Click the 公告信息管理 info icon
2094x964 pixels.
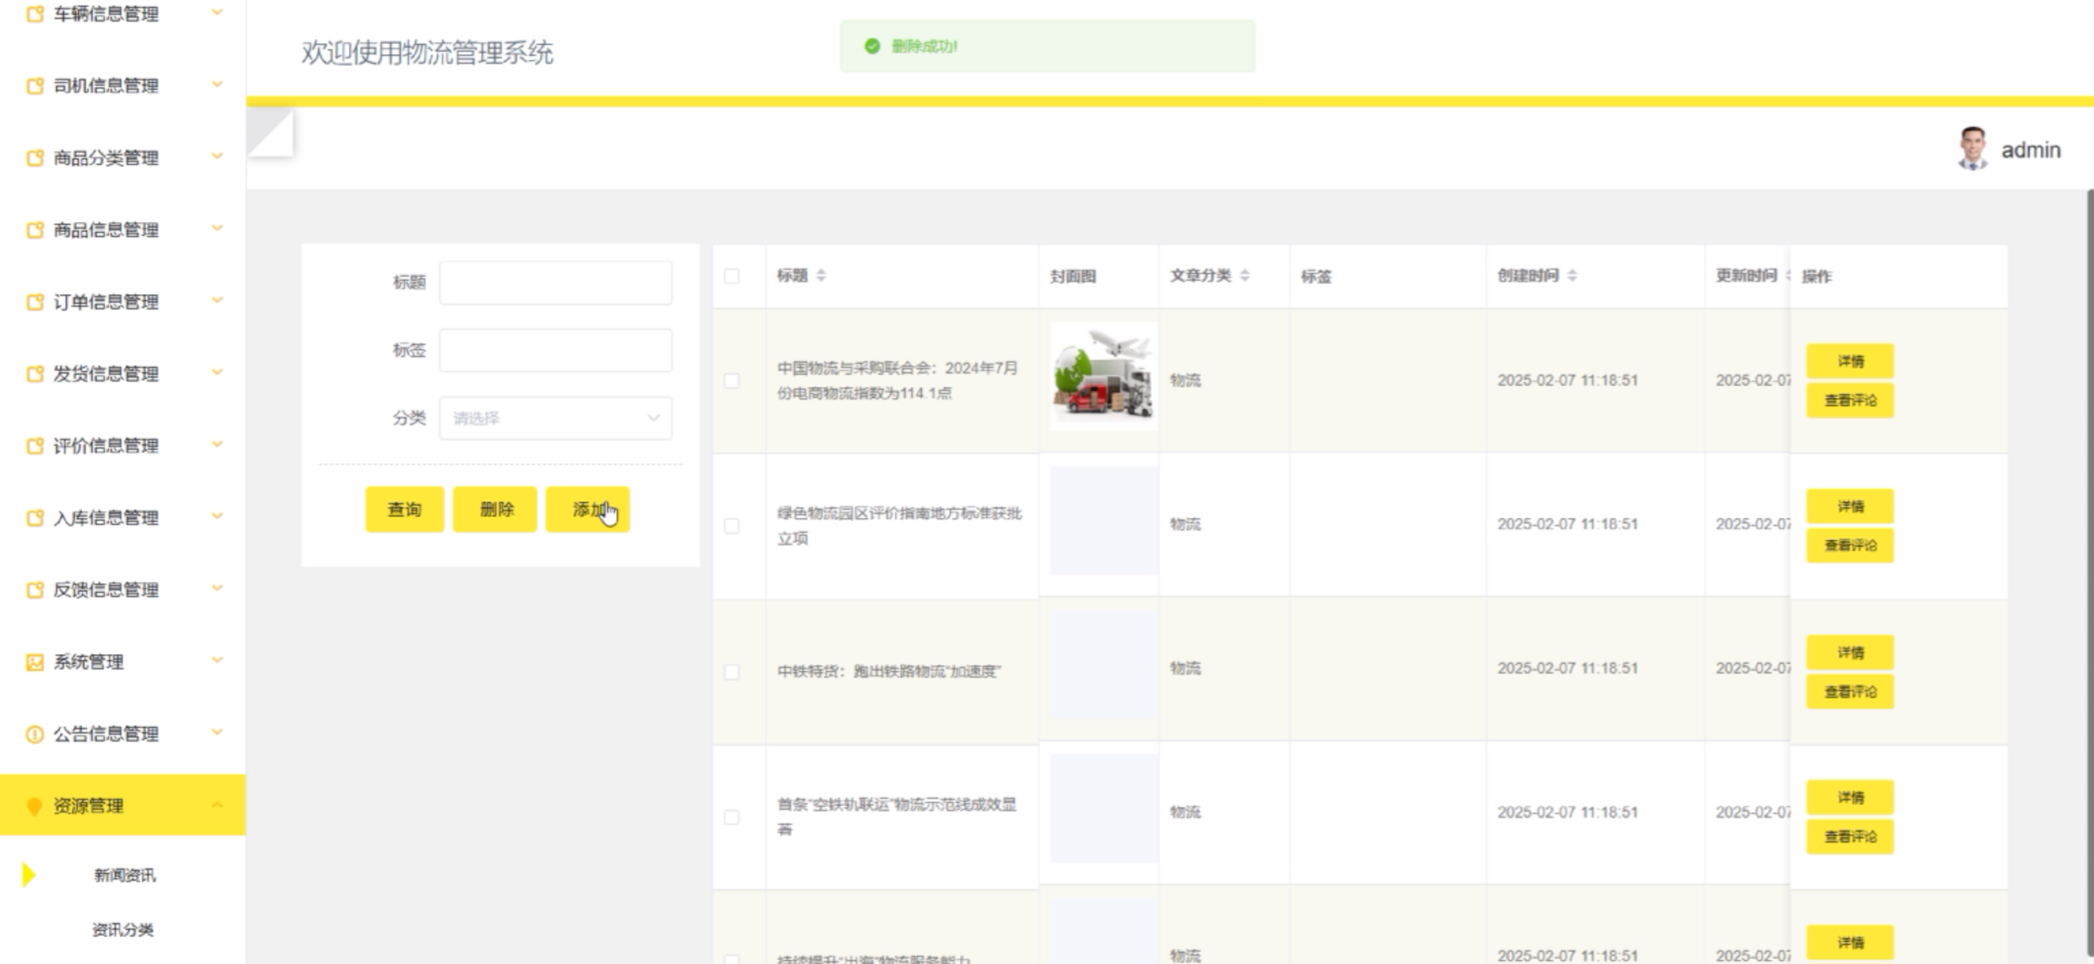coord(34,734)
